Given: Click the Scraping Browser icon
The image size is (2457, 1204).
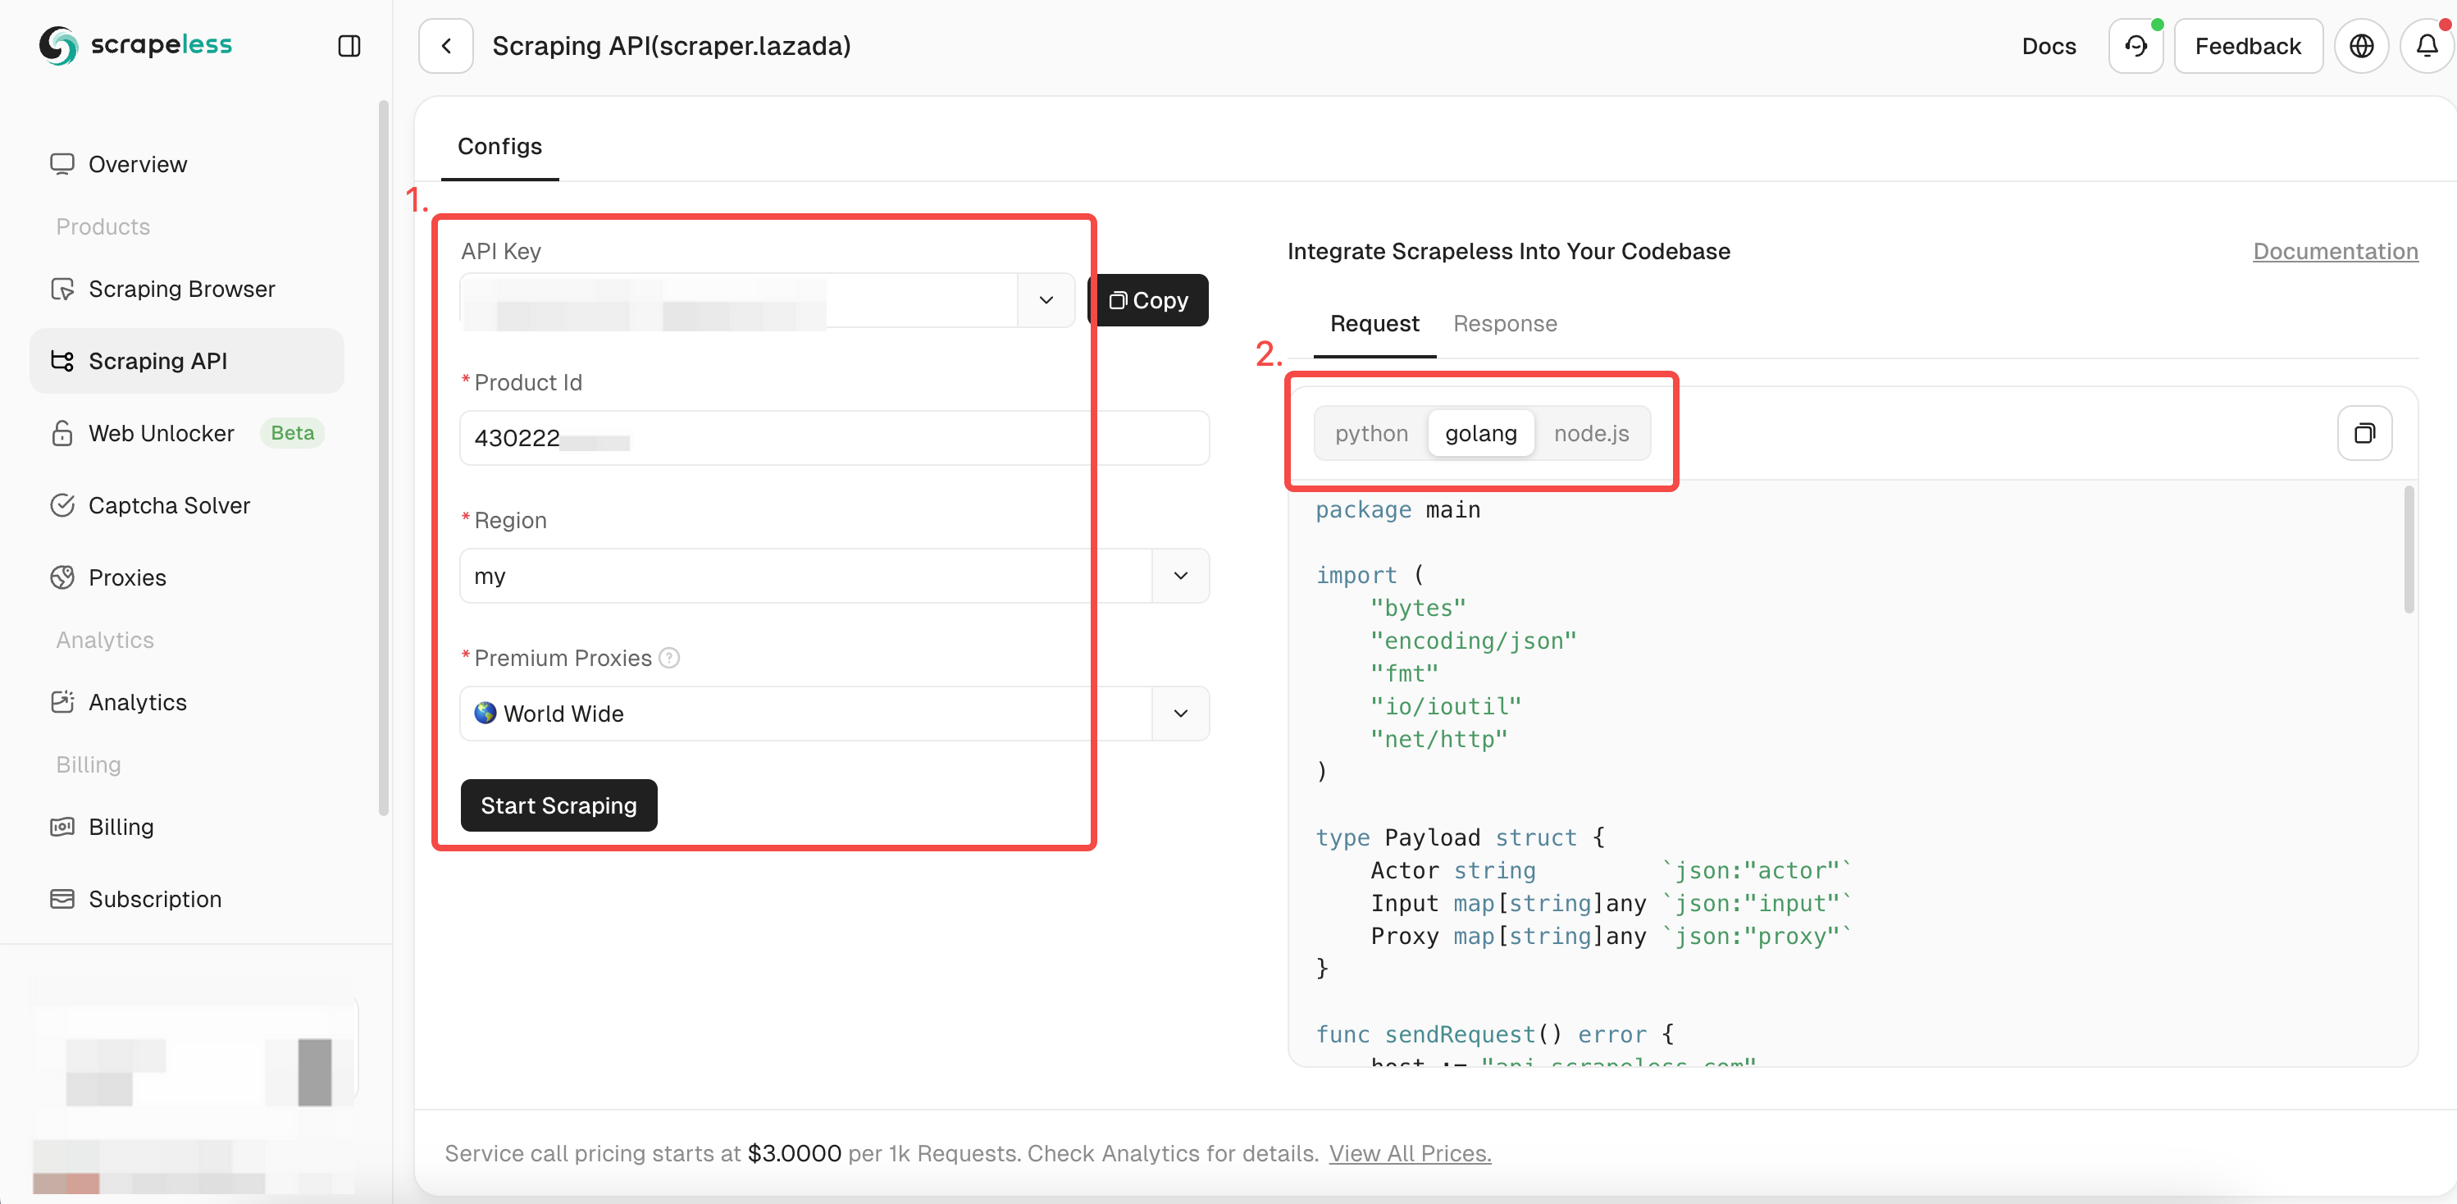Looking at the screenshot, I should tap(62, 289).
